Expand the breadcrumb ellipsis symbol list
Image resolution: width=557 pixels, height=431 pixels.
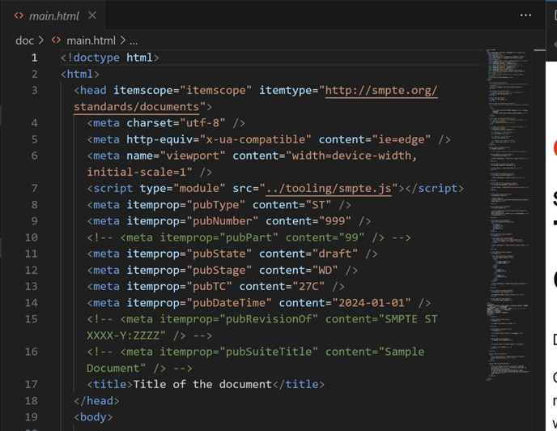coord(134,40)
